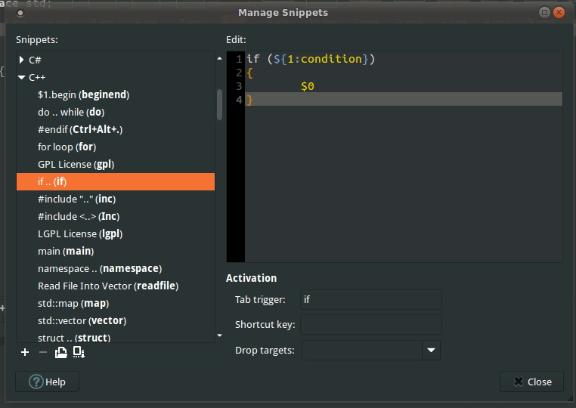The width and height of the screenshot is (576, 408).
Task: Select the GPL License (gpl) snippet
Action: coord(116,164)
